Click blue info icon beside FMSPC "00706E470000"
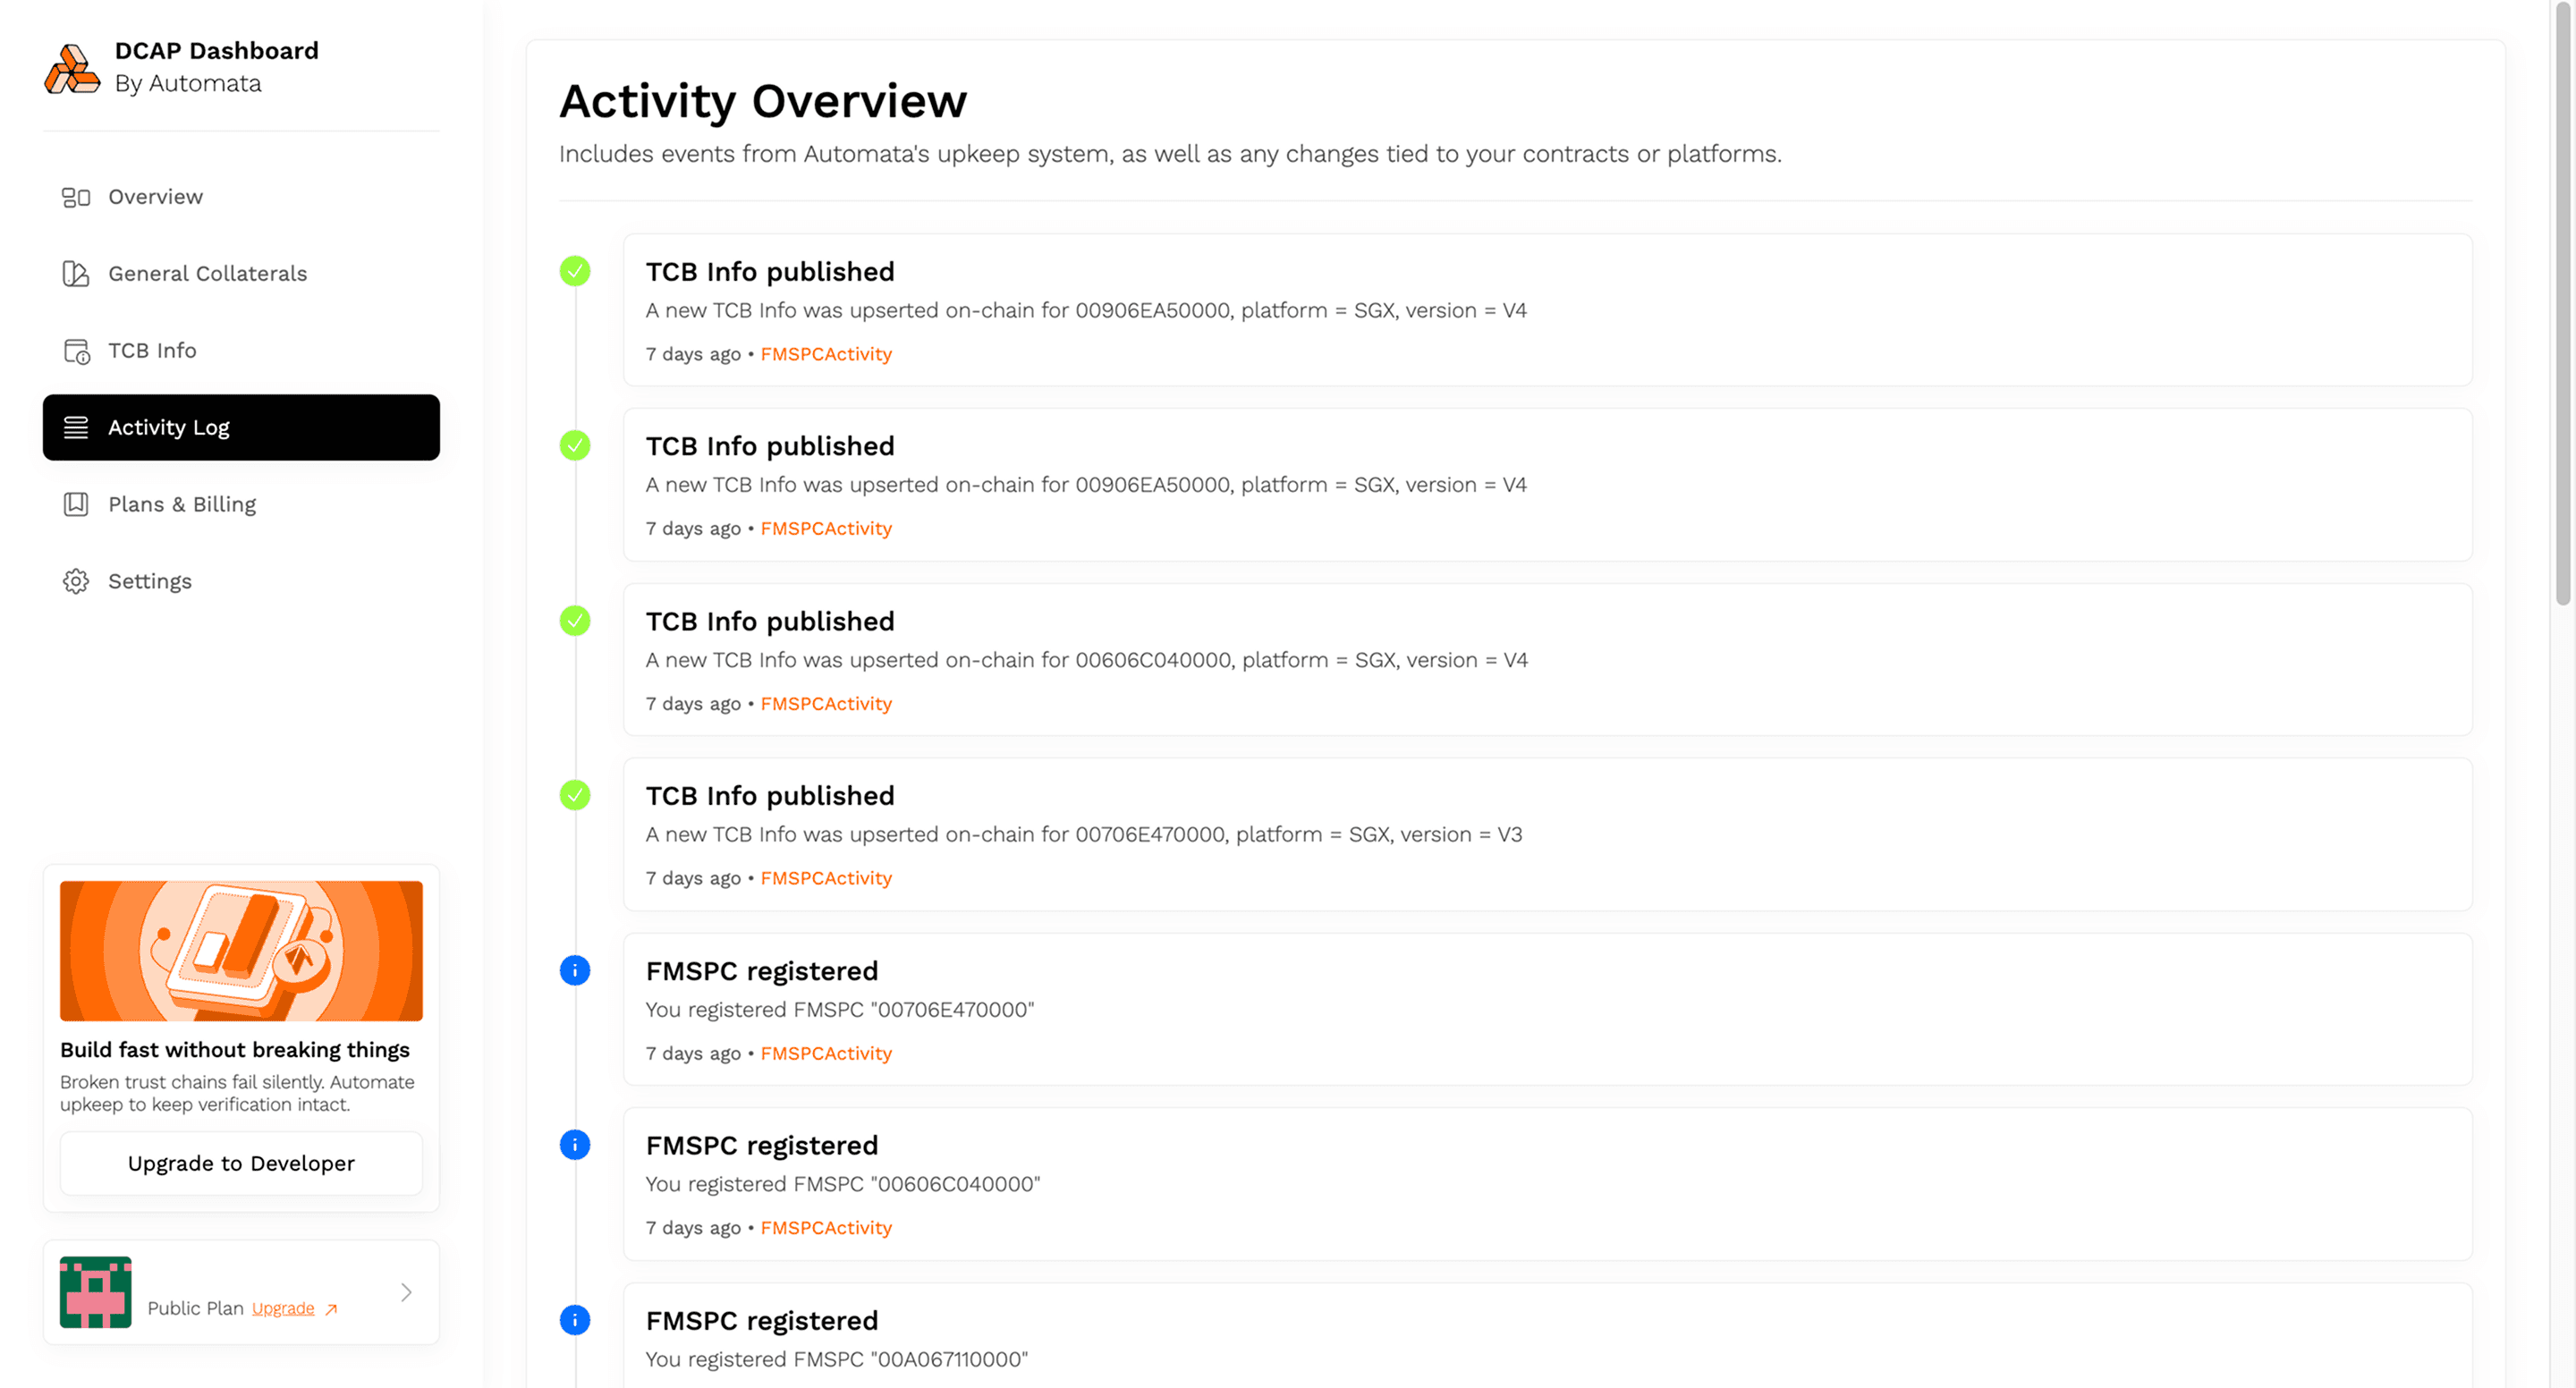 (575, 970)
